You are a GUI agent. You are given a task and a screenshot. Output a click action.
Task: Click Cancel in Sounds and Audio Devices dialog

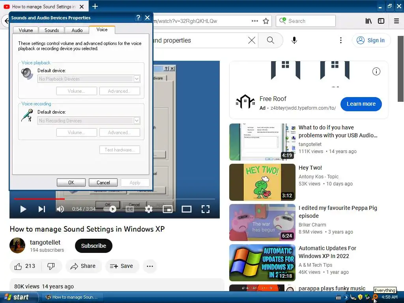[x=103, y=182]
